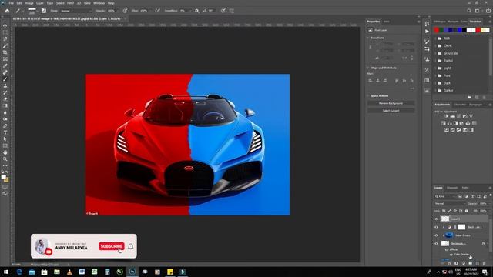Select the Pen tool

pos(5,125)
